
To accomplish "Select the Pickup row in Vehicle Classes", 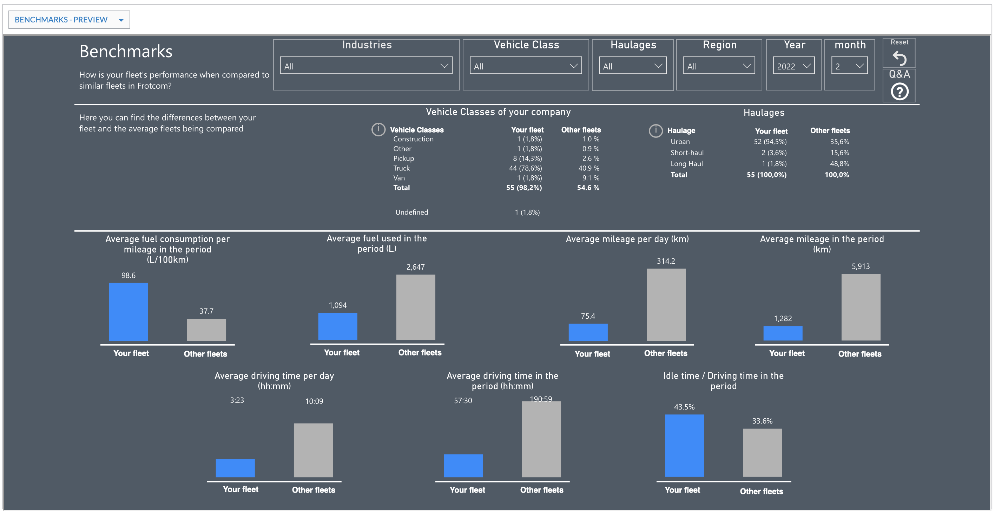I will point(496,158).
